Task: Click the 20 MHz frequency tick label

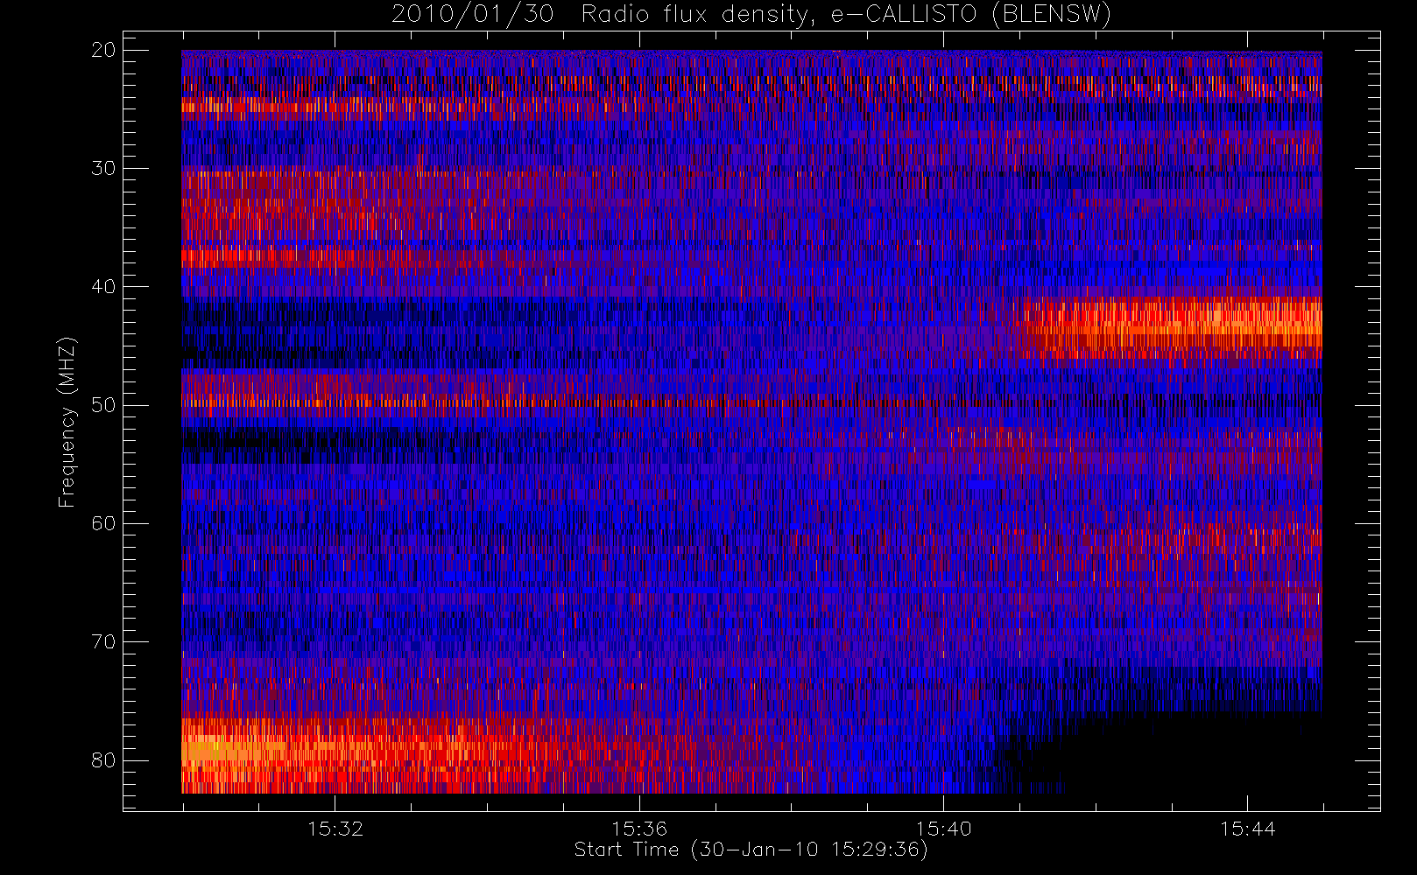Action: click(x=103, y=50)
